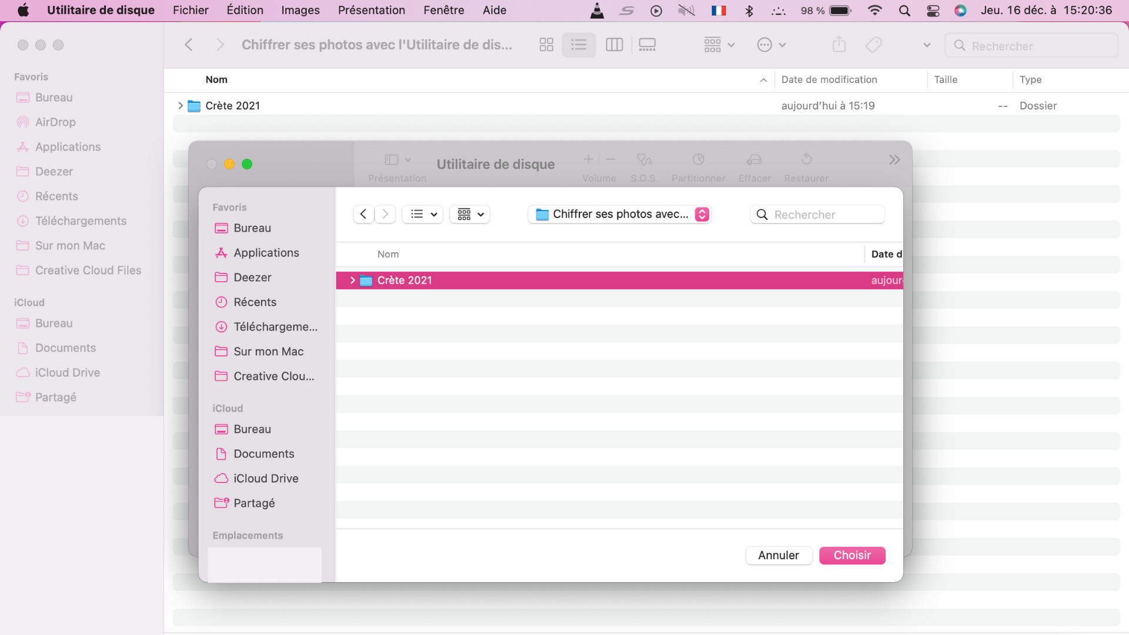Expand the Crète 2021 folder in dialog
1129x635 pixels.
pos(352,280)
